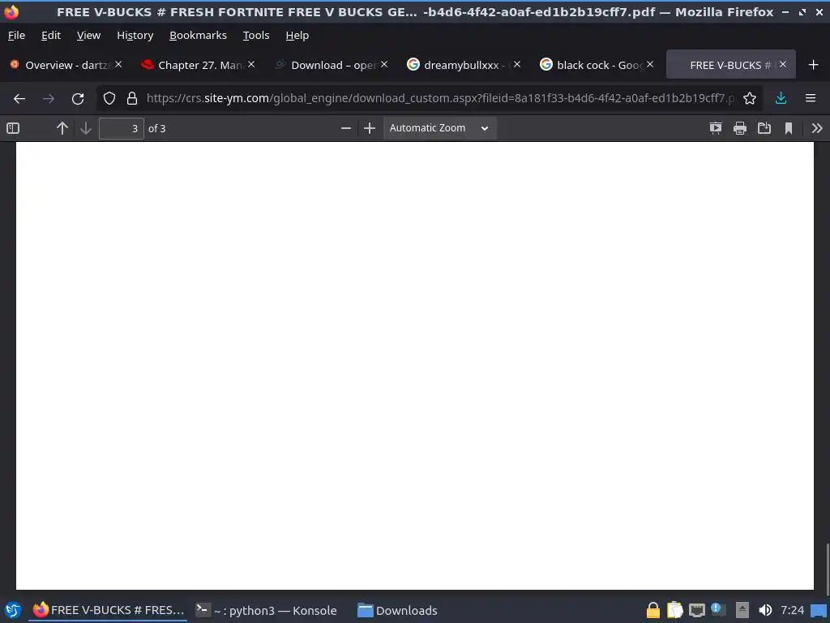This screenshot has width=830, height=623.
Task: Close the Chapter 27 tab
Action: click(251, 64)
